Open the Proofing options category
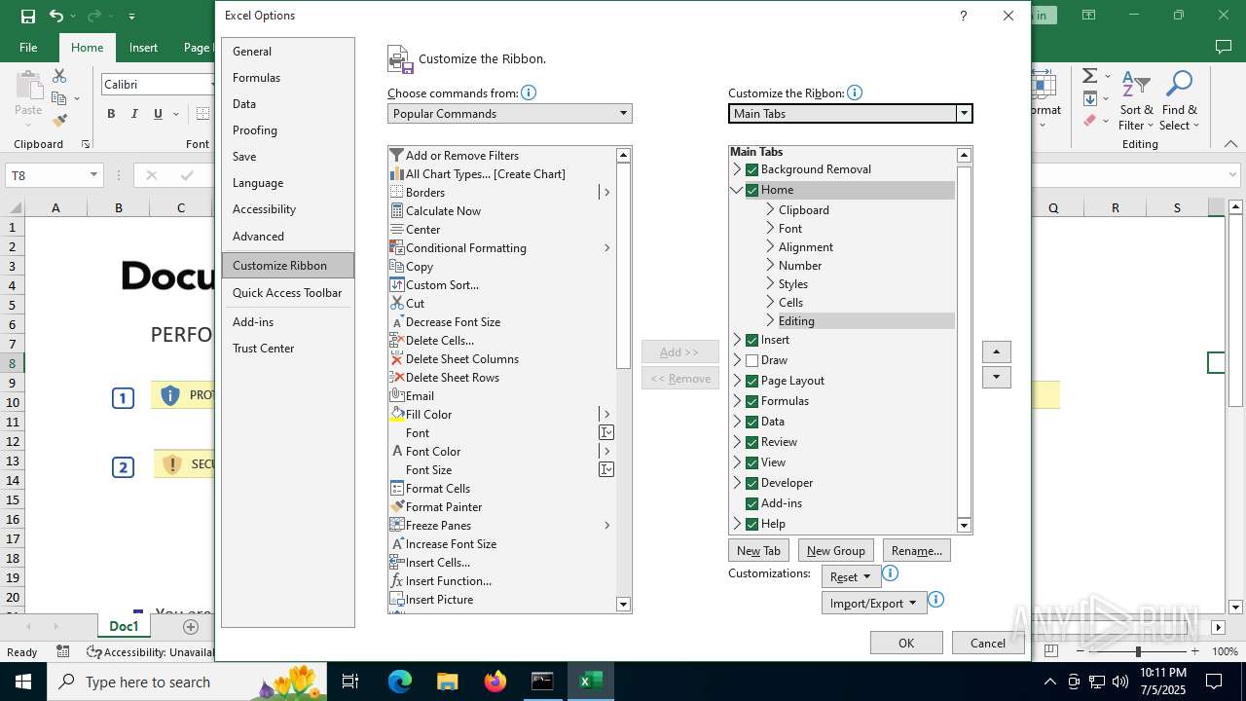Viewport: 1246px width, 701px height. (287, 130)
